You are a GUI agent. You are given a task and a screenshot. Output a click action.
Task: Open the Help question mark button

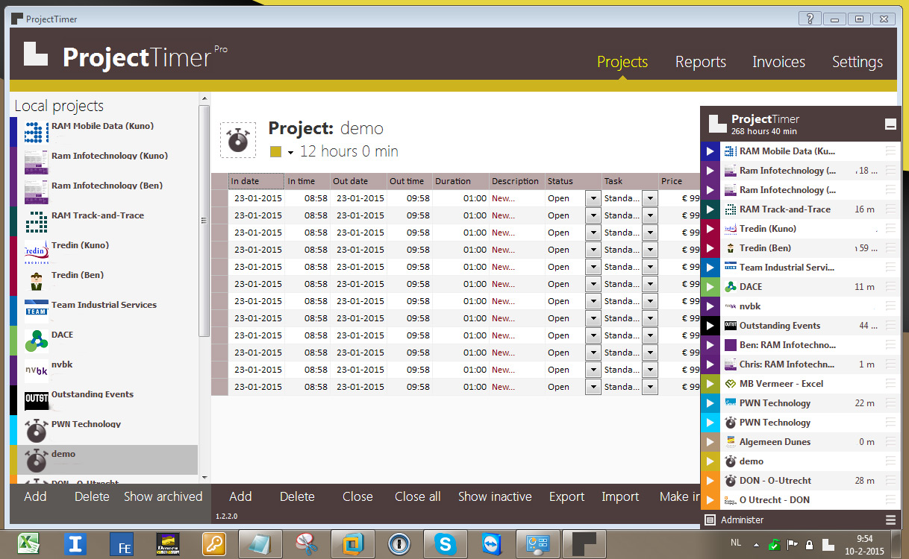810,19
